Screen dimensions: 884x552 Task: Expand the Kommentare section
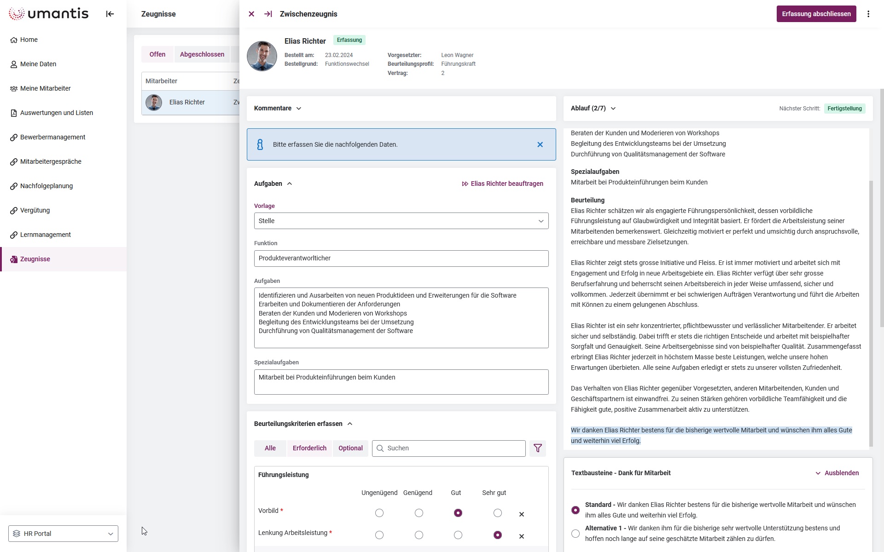point(278,108)
